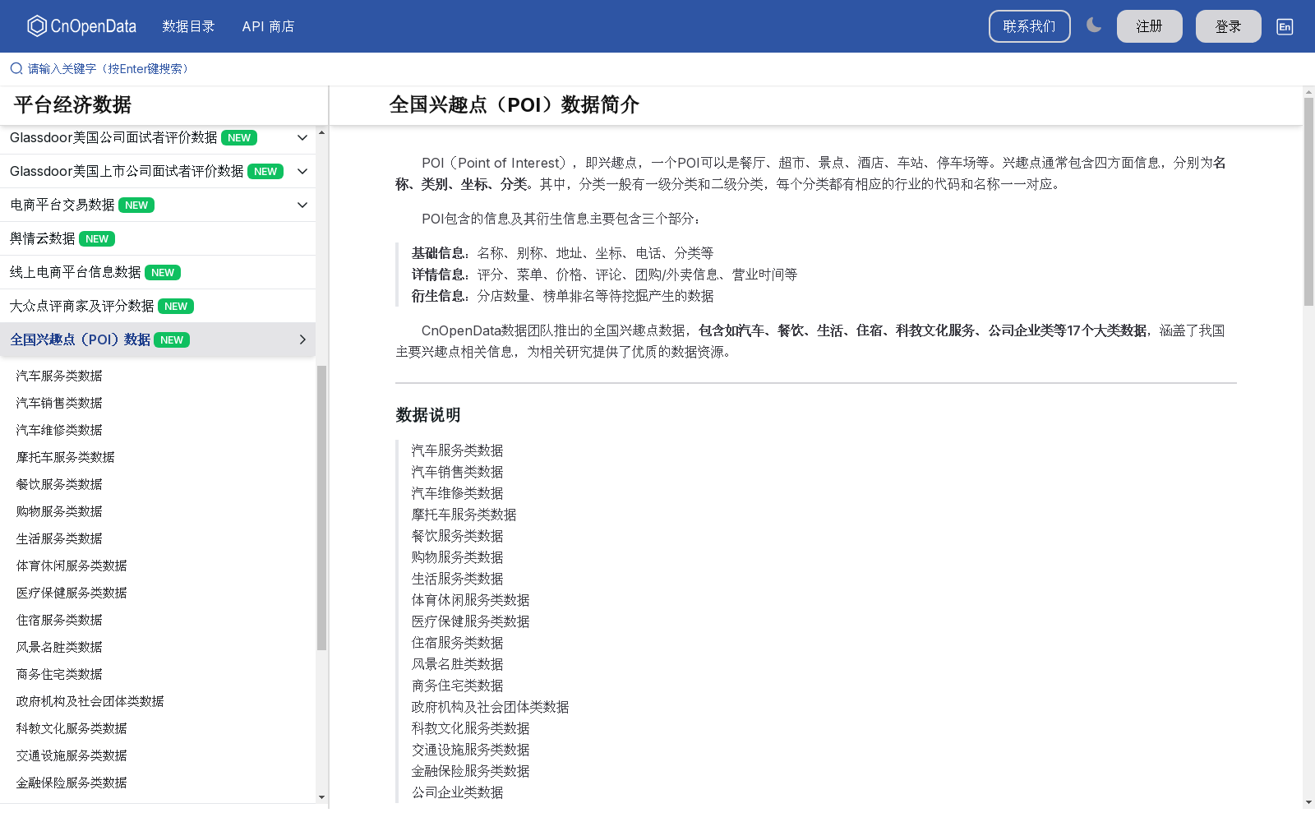This screenshot has width=1315, height=822.
Task: Click the search magnifier icon
Action: click(x=16, y=69)
